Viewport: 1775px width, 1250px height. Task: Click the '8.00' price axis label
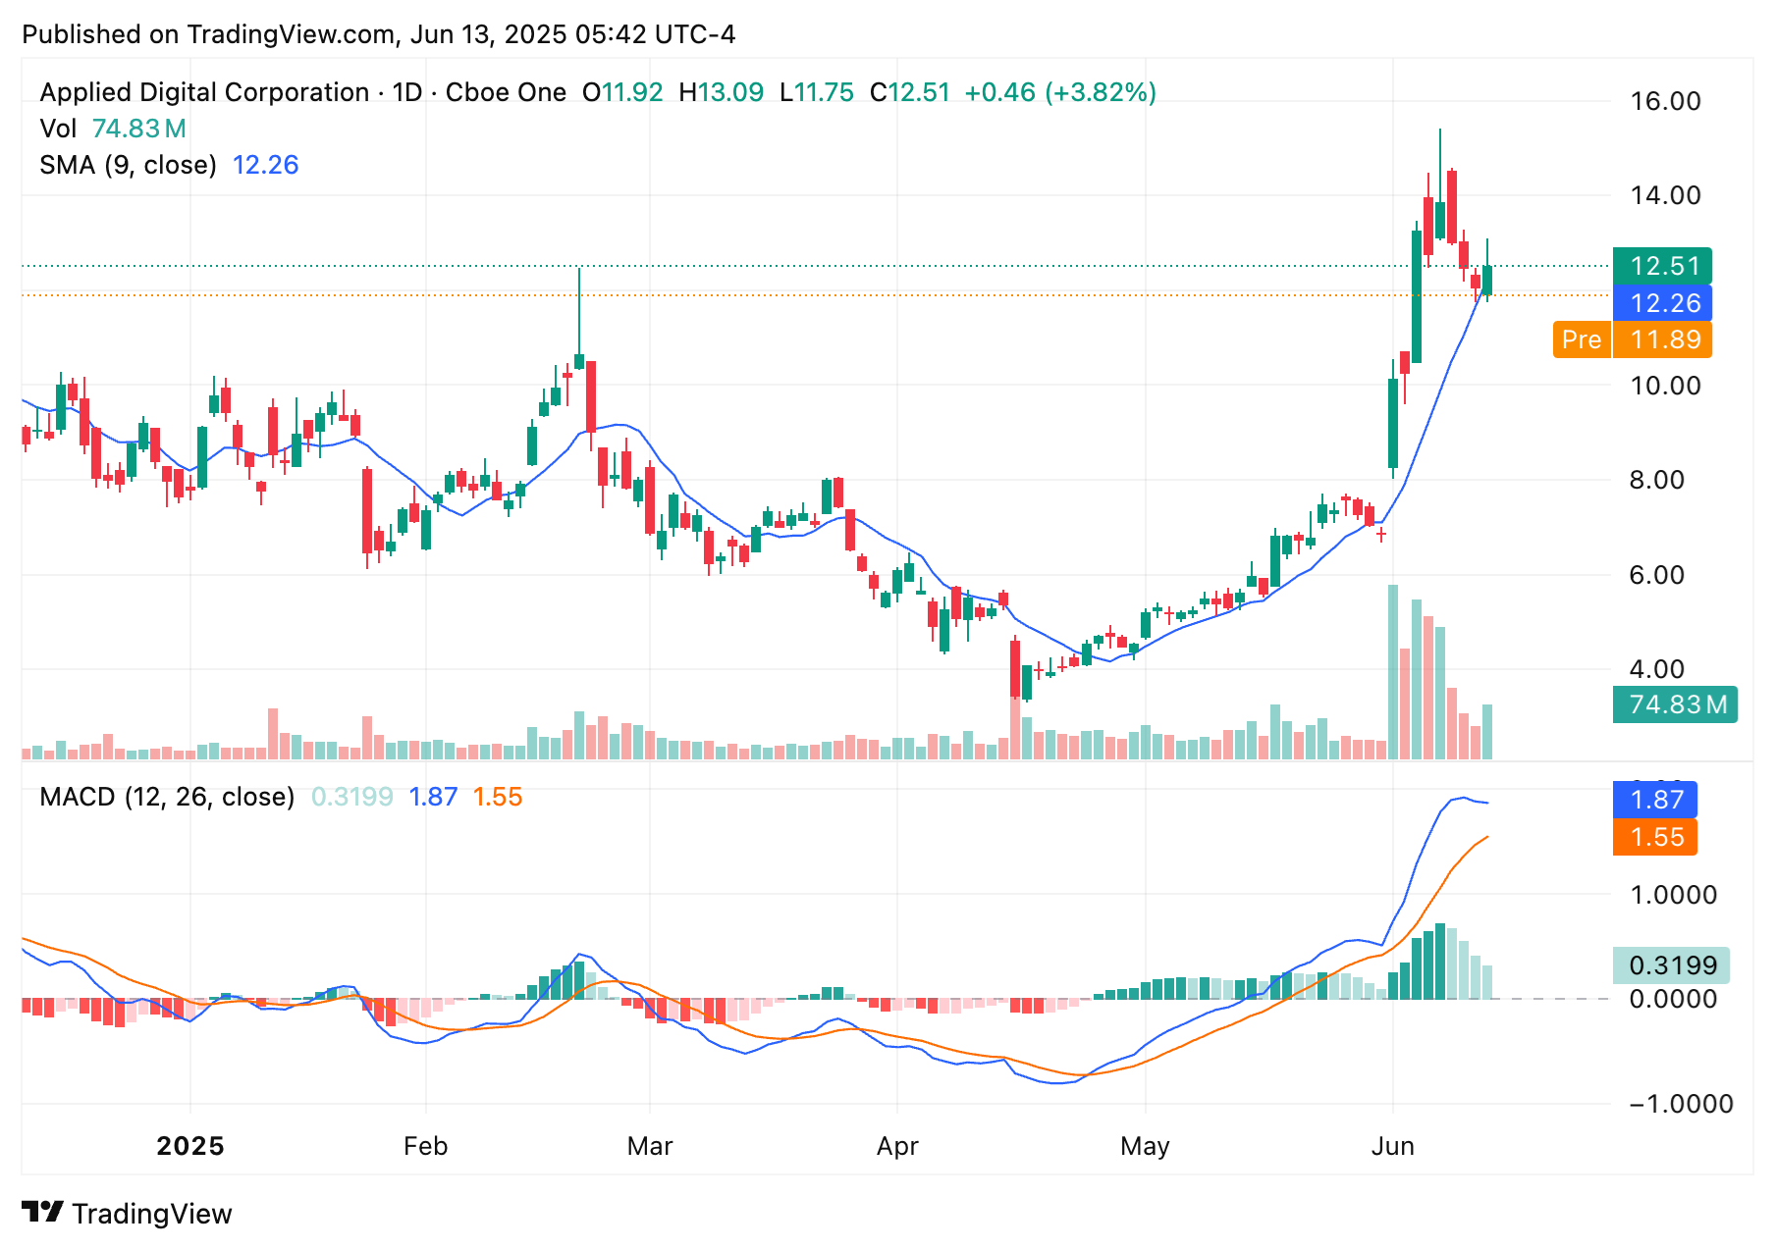click(x=1656, y=480)
